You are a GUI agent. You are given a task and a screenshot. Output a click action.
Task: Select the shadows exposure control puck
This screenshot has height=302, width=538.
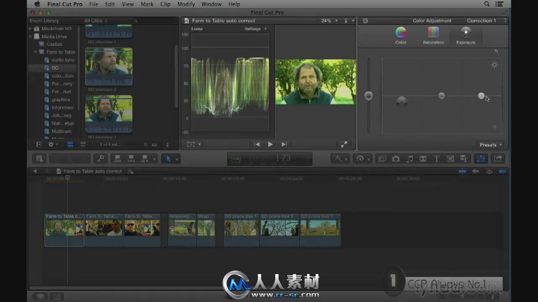402,101
